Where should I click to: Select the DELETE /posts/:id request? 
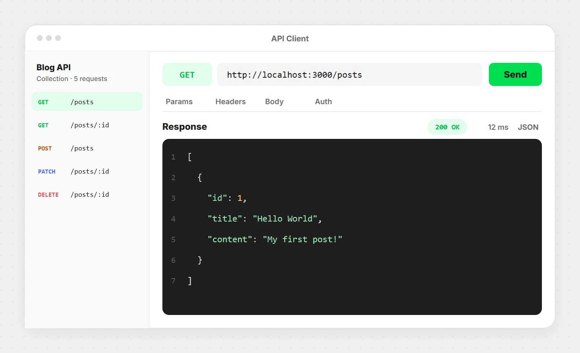(87, 194)
